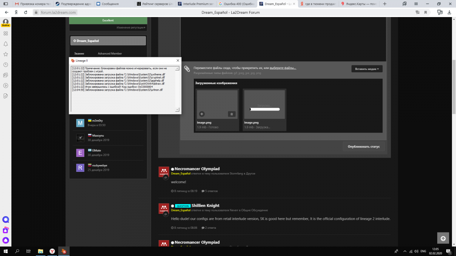Viewport: 456px width, 256px height.
Task: Open the bookmark icon in the address bar
Action: coord(425,12)
